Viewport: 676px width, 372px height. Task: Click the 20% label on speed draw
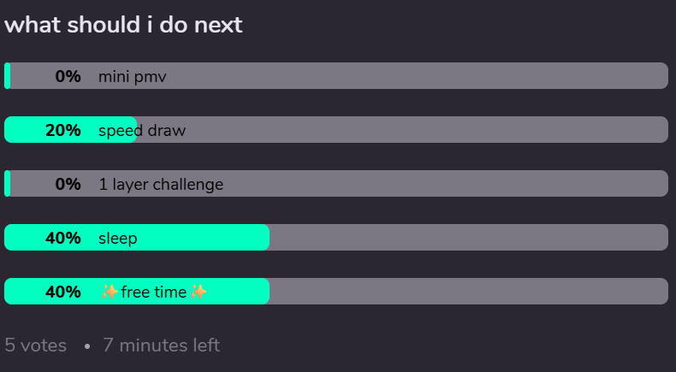63,130
